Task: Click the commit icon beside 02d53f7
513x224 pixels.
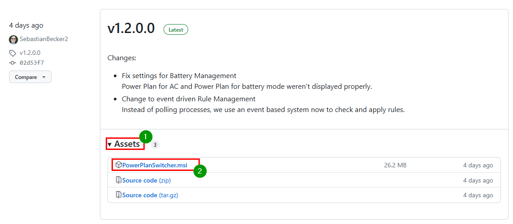Action: [x=13, y=62]
